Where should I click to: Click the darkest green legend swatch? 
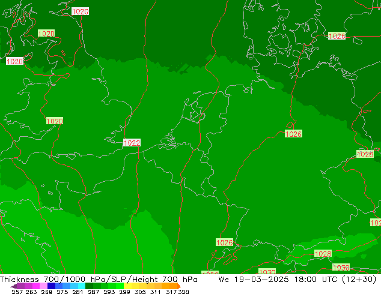click(x=89, y=286)
